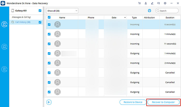This screenshot has width=181, height=107.
Task: Click inside the Search field
Action: point(167,11)
